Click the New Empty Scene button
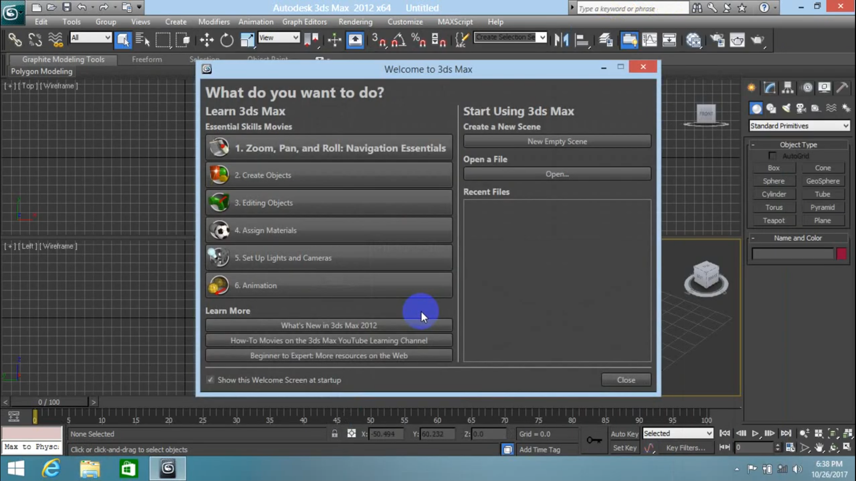 point(557,141)
